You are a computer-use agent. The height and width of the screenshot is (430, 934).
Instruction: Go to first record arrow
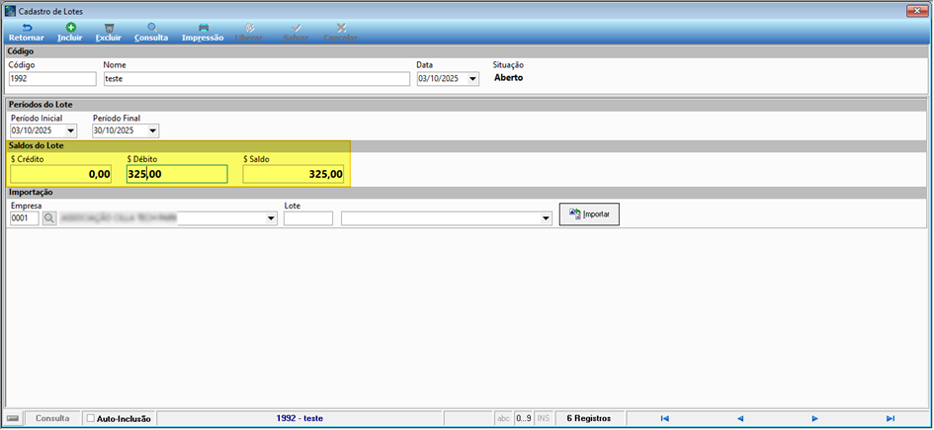tap(665, 419)
